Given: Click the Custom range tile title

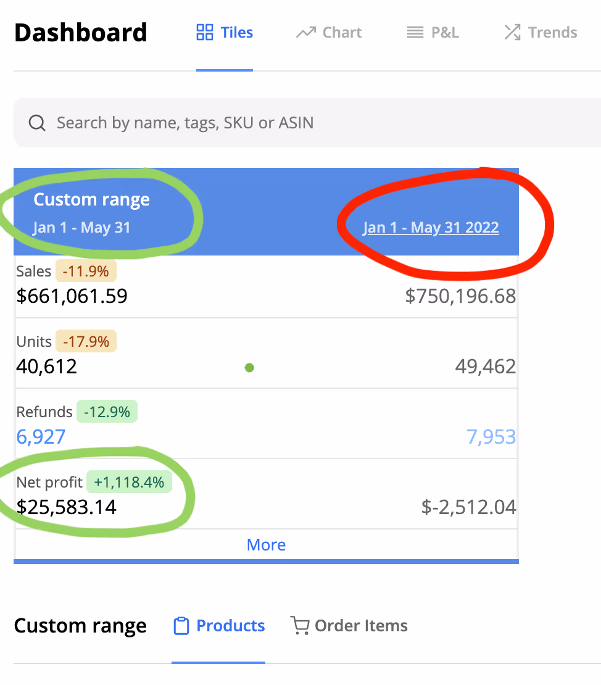Looking at the screenshot, I should (x=91, y=200).
